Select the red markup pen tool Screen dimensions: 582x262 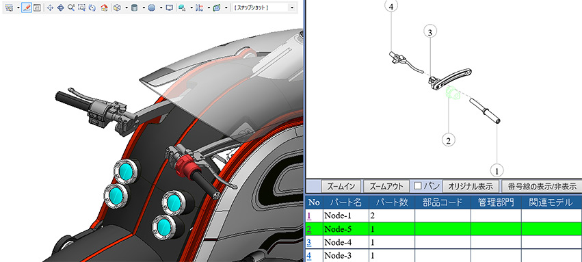(27, 8)
